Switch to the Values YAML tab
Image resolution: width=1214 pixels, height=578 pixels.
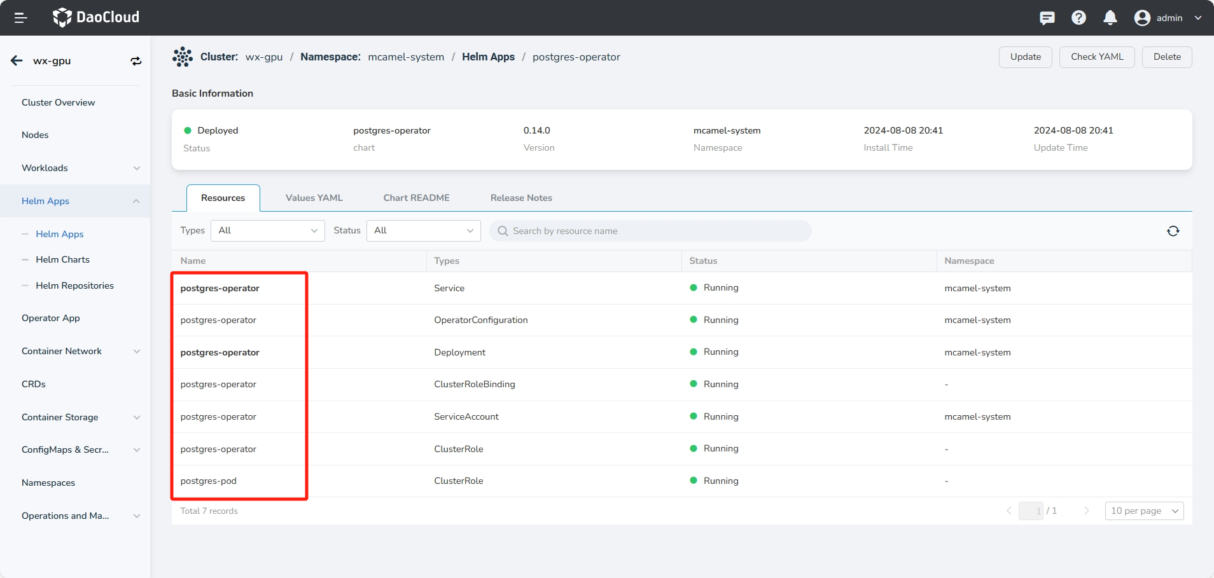(x=314, y=198)
